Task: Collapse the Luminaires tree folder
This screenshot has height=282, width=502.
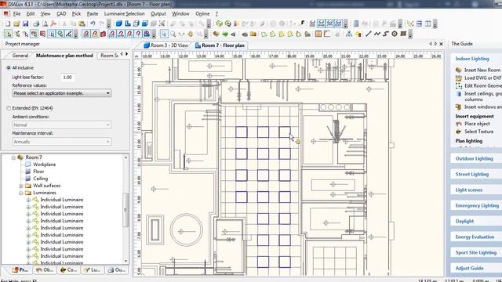Action: [21, 193]
